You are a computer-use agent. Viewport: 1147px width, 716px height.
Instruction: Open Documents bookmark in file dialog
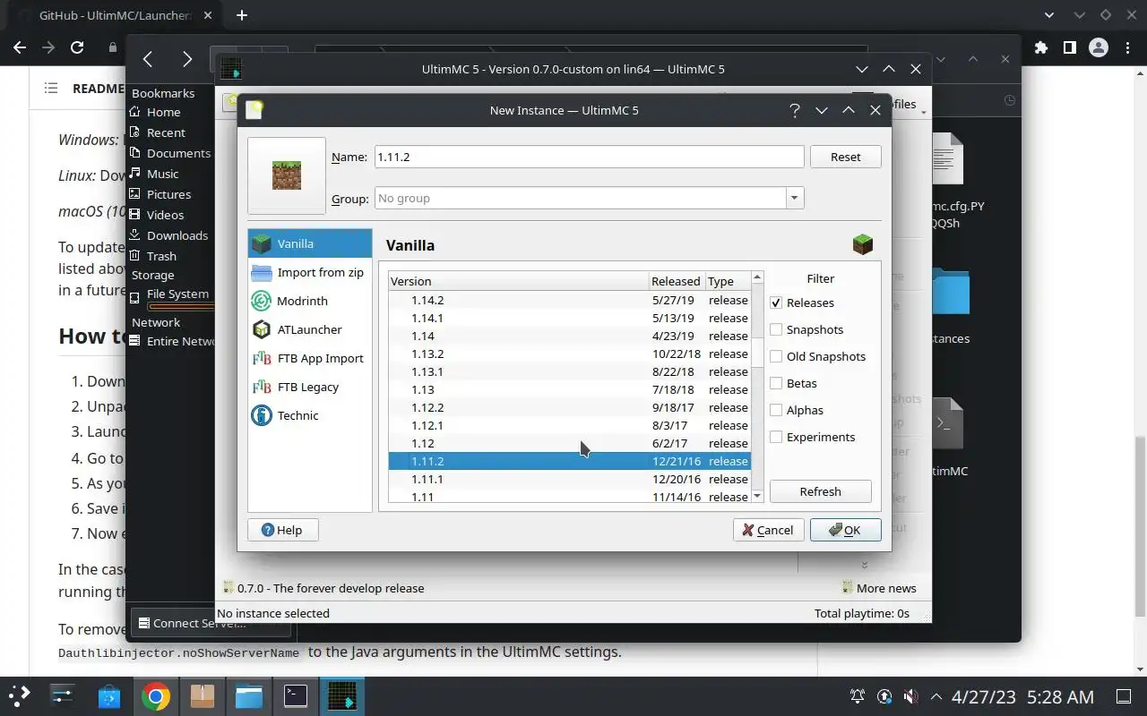click(x=170, y=153)
